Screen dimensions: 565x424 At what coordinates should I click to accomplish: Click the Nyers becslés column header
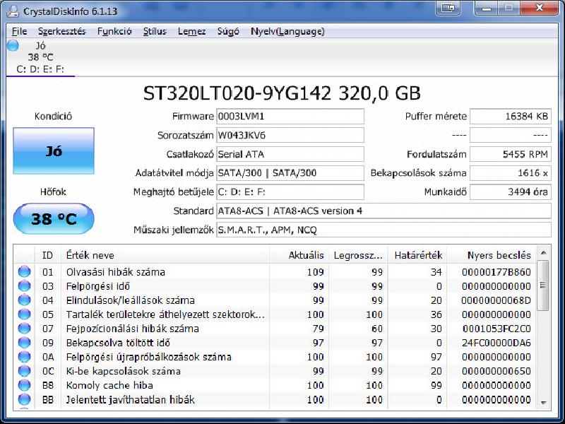(492, 255)
